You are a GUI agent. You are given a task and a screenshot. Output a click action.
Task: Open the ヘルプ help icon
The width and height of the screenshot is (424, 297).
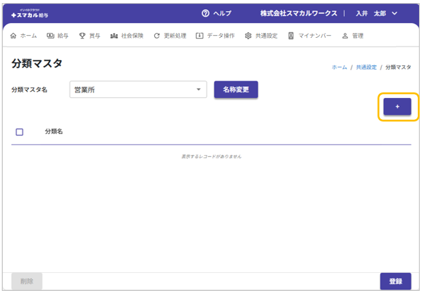[205, 13]
